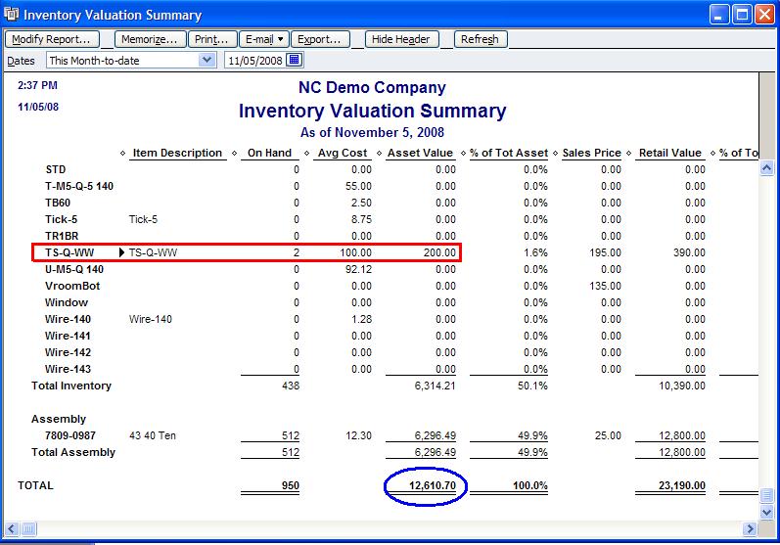Click the black arrow marker beside TS-Q-WW
This screenshot has width=780, height=545.
pos(122,252)
